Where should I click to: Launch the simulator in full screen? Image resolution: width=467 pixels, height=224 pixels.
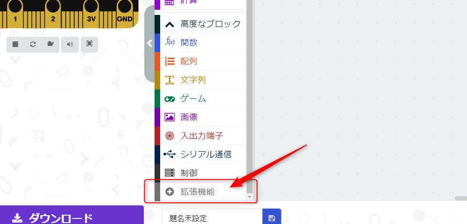89,44
